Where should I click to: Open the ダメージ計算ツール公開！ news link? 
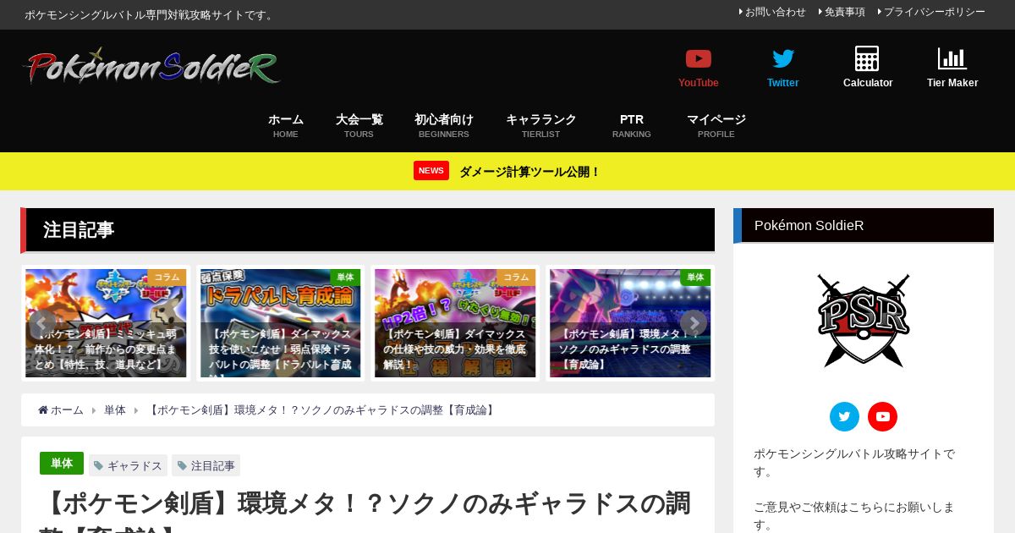(x=529, y=172)
